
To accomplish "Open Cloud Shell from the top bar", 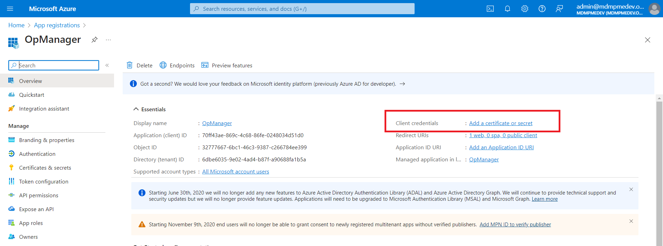I will [x=490, y=9].
